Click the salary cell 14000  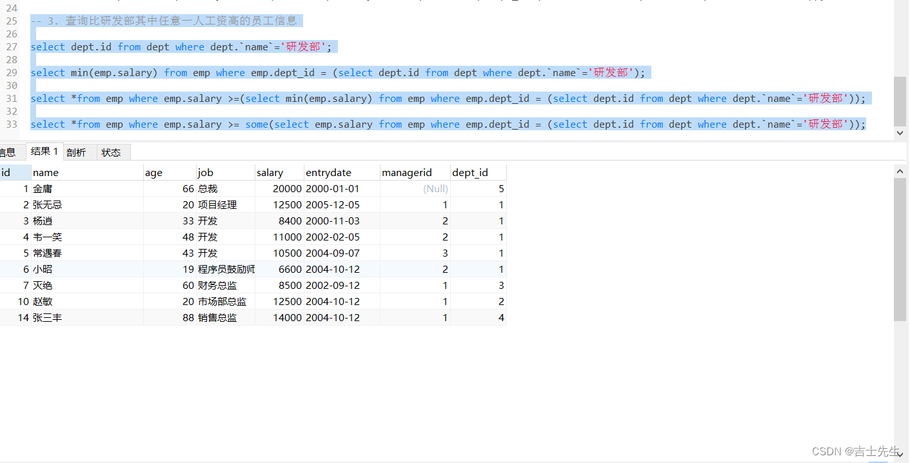tap(279, 318)
